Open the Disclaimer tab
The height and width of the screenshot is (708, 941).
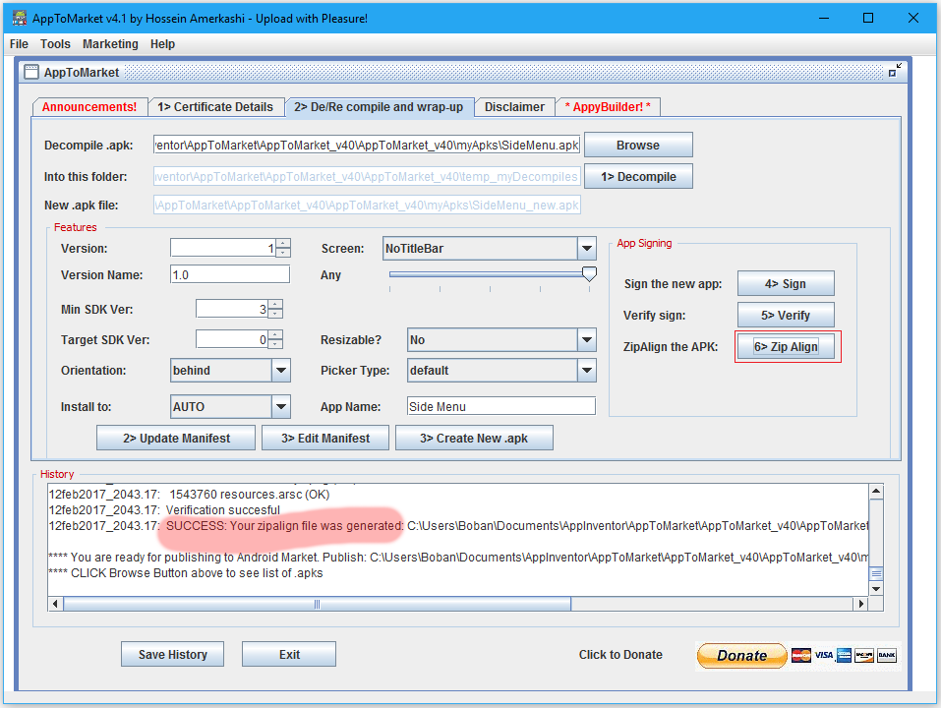[x=515, y=107]
